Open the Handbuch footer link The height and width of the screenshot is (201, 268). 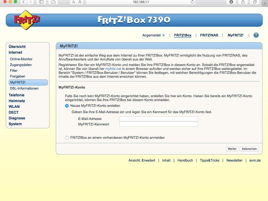coord(185,161)
